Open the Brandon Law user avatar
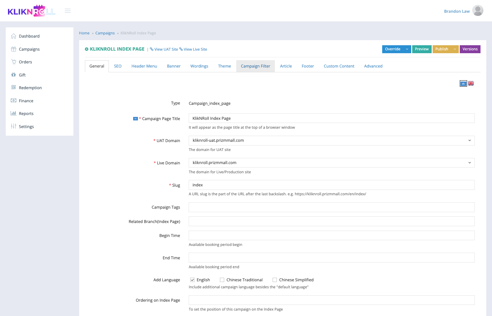492x316 pixels. 478,11
